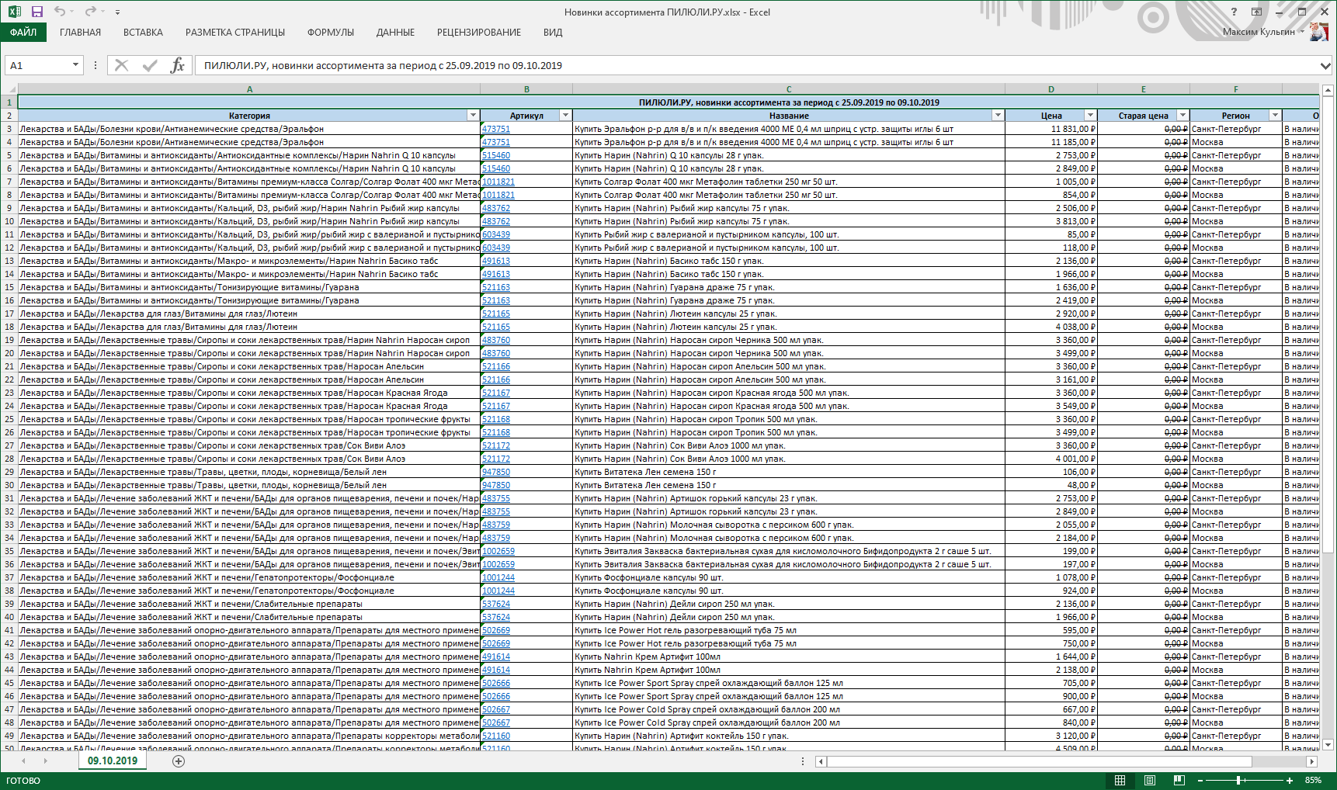
Task: Click the Insert Function fx icon
Action: [x=177, y=65]
